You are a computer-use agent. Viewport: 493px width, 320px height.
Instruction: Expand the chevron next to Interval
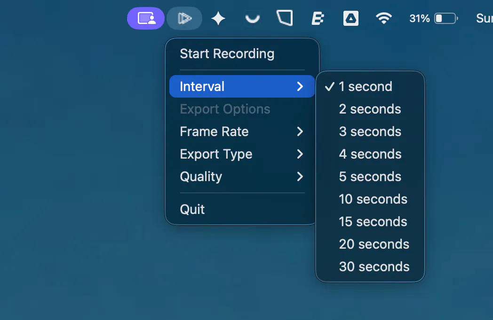pos(300,86)
